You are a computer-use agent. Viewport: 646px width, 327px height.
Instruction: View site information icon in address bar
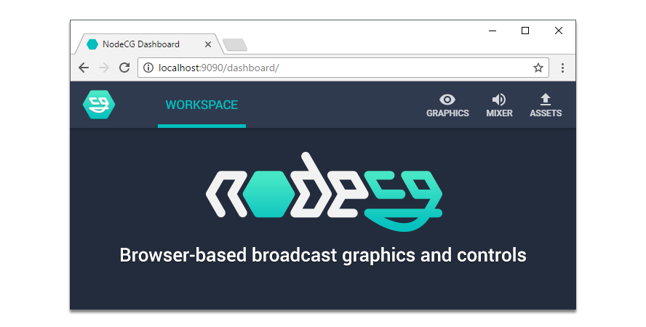(148, 68)
